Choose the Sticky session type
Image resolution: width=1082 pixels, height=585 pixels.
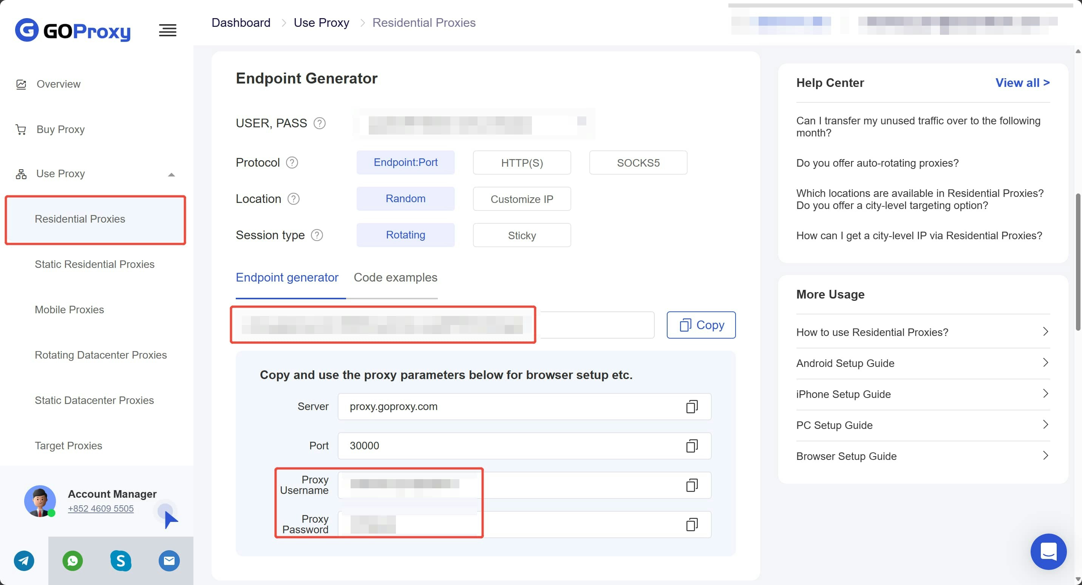[x=521, y=235]
